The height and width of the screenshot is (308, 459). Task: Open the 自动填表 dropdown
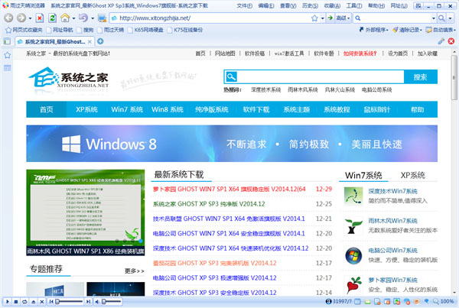(x=441, y=30)
